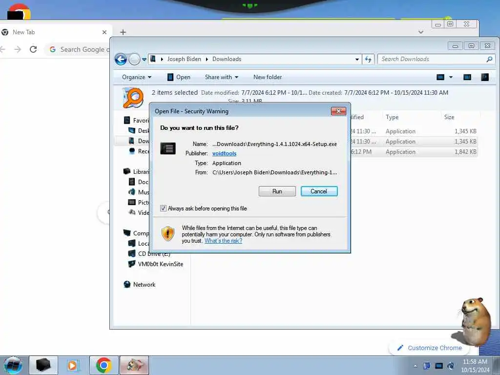Click the Explorer help icon
This screenshot has height=375, width=500.
point(485,77)
